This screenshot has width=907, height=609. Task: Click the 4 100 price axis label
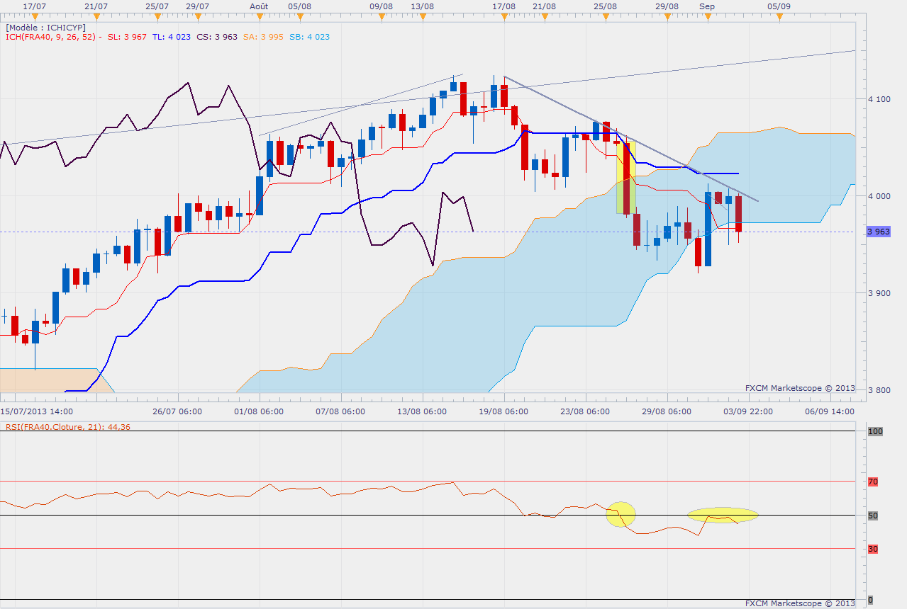coord(879,99)
